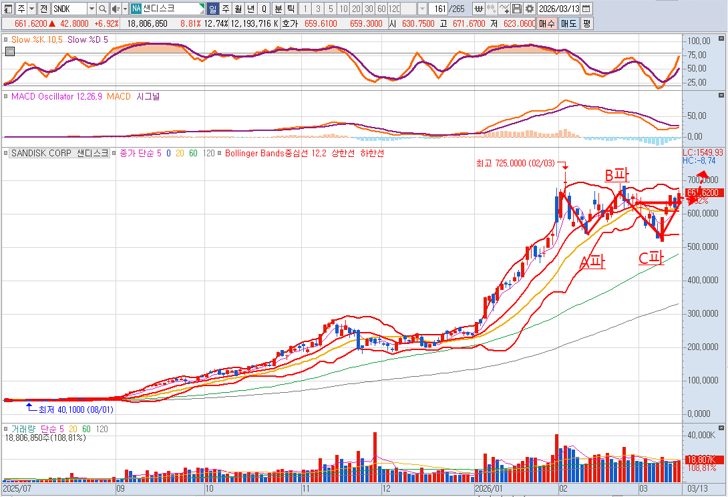Expand the minute interval dropdown arrow
Viewport: 728px width, 497px height.
(421, 9)
